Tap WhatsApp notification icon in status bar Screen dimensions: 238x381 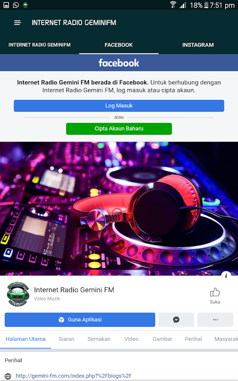click(16, 5)
